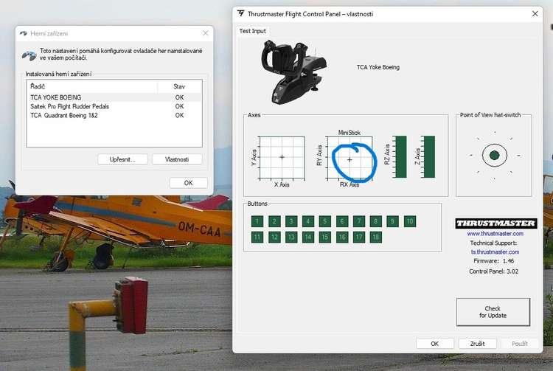Viewport: 553px width, 371px height.
Task: Click the Řadič column header
Action: coord(92,86)
